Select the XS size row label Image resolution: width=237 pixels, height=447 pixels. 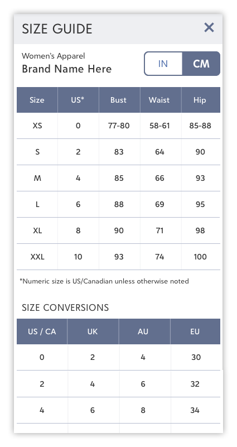coord(37,126)
